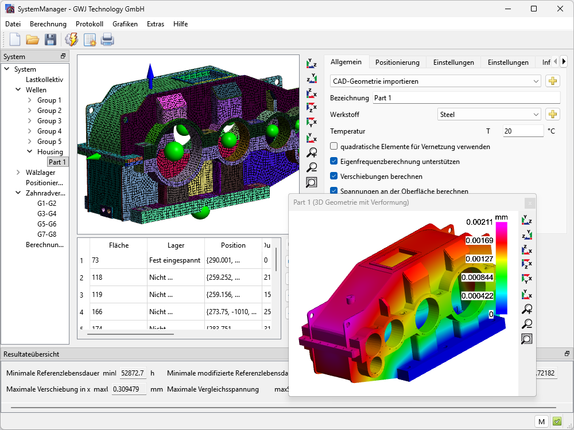Screen dimensions: 574x430
Task: Select G1-G2 gear pair in tree
Action: point(47,204)
